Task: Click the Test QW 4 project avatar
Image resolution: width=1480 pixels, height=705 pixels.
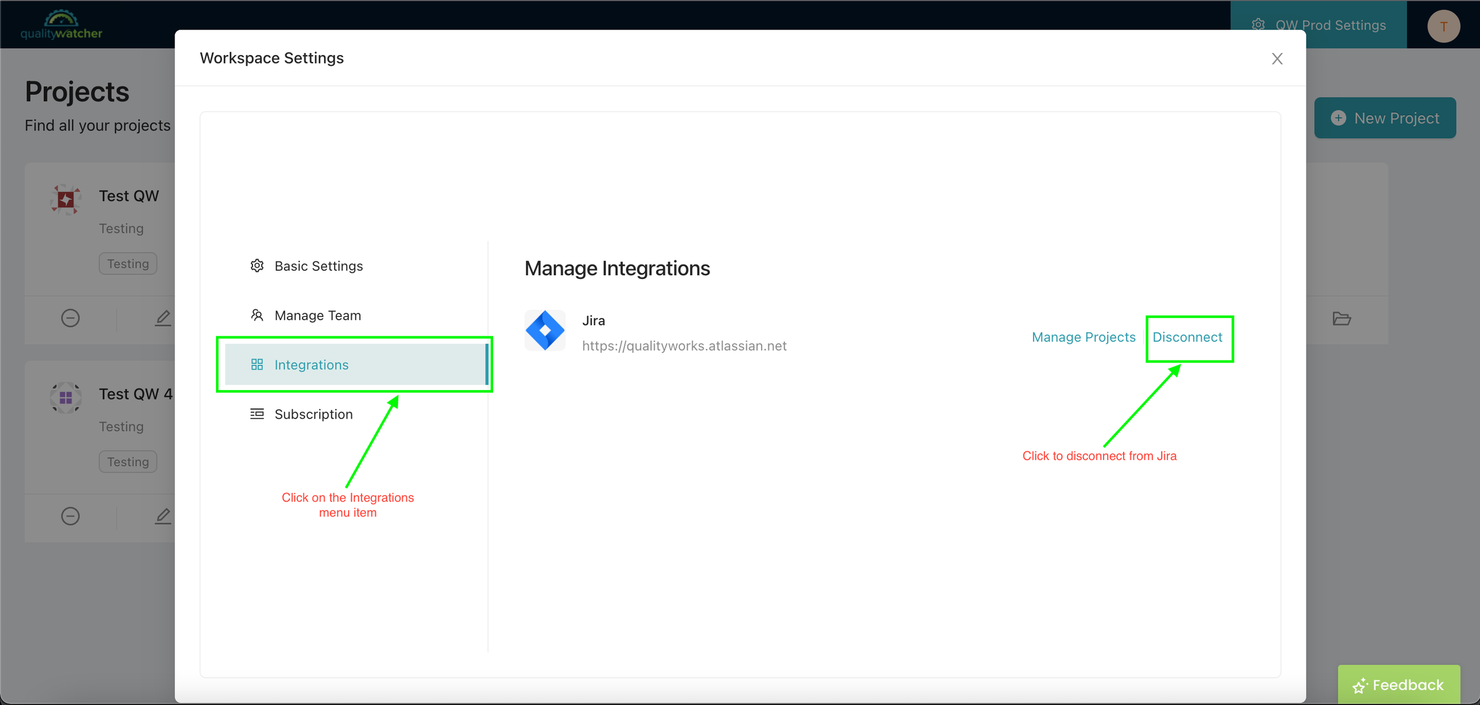Action: pos(65,398)
